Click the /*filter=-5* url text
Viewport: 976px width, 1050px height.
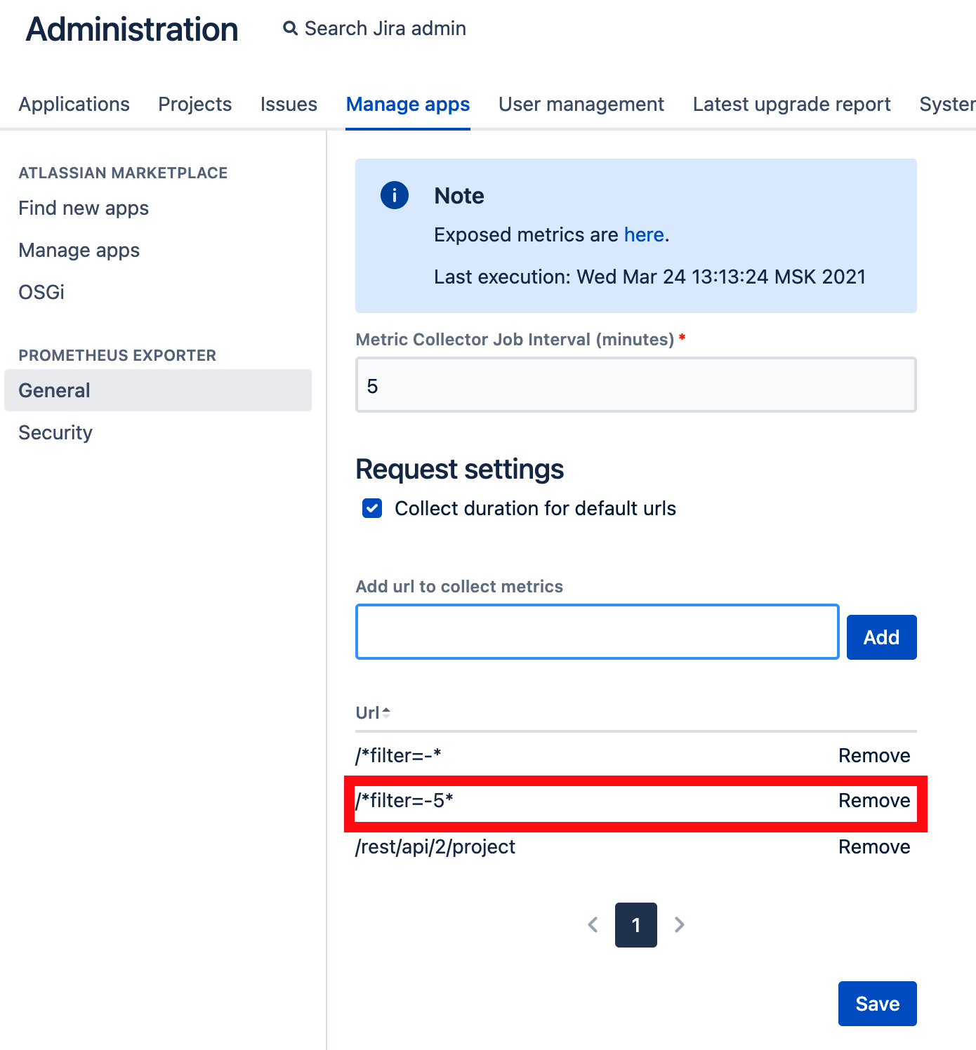point(404,800)
